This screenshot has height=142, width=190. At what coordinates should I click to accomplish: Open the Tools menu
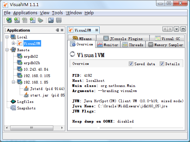pos(57,13)
